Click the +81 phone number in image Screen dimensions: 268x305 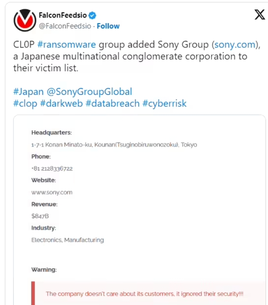[x=52, y=168]
